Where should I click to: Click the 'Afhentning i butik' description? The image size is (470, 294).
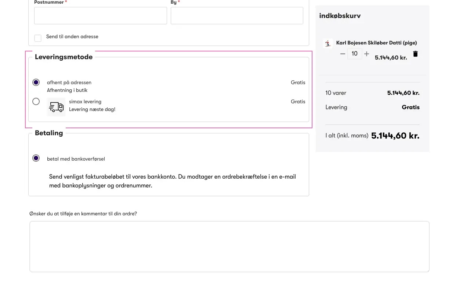point(67,90)
